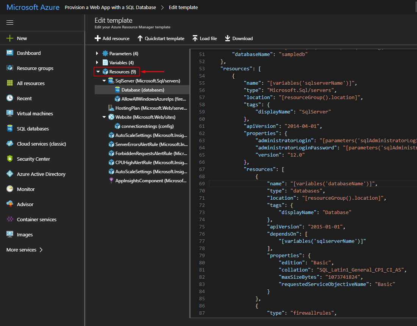The height and width of the screenshot is (326, 417).
Task: Expand the Variables (4) node arrow
Action: coord(97,62)
